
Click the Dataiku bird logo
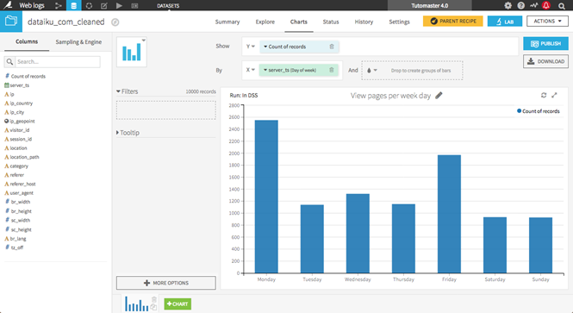[8, 5]
